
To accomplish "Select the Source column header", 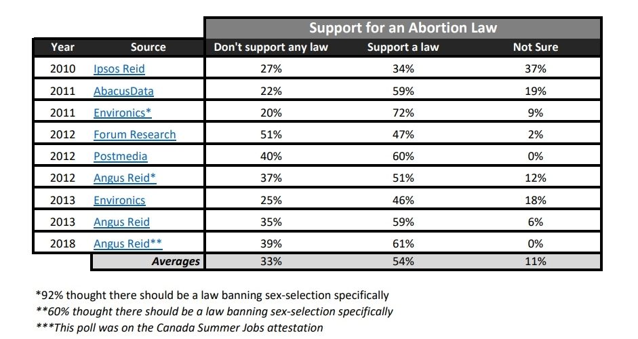I will (148, 47).
